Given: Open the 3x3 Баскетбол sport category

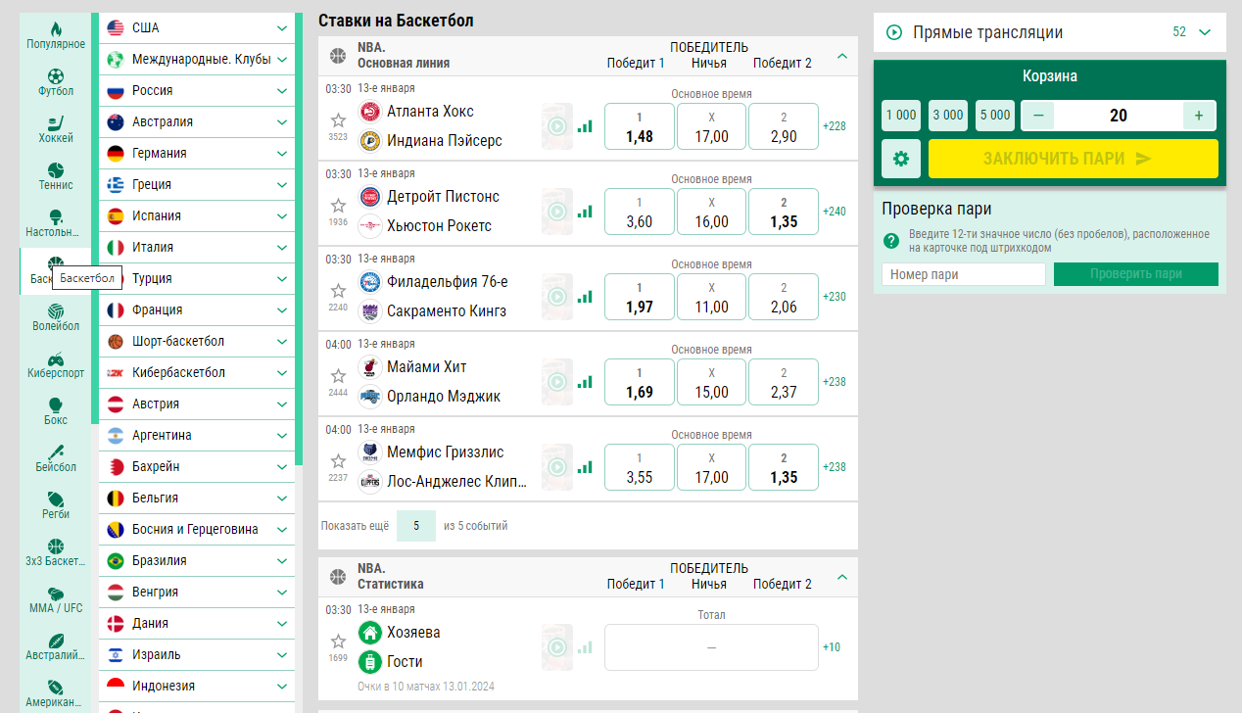Looking at the screenshot, I should [x=56, y=552].
